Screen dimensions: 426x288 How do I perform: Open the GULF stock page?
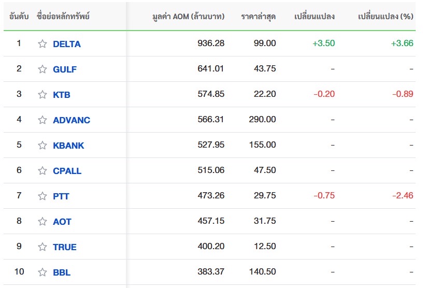pyautogui.click(x=65, y=69)
